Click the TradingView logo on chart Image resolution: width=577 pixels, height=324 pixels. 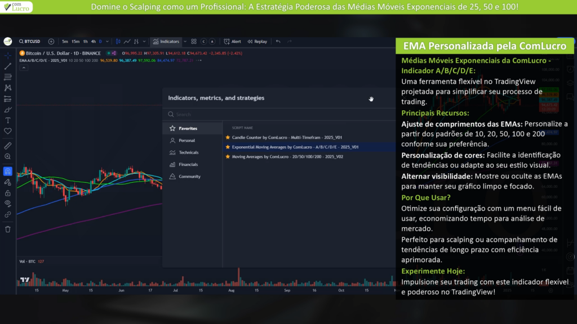pos(25,280)
